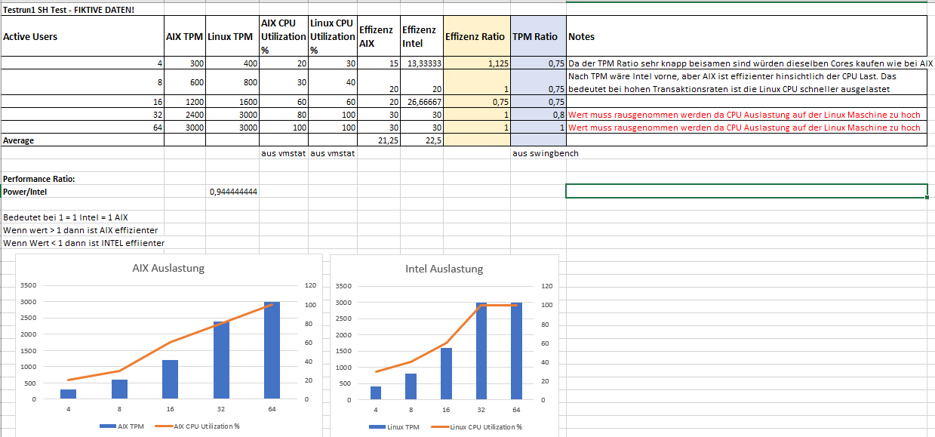
Task: Click the 'Average' row label
Action: click(x=82, y=140)
